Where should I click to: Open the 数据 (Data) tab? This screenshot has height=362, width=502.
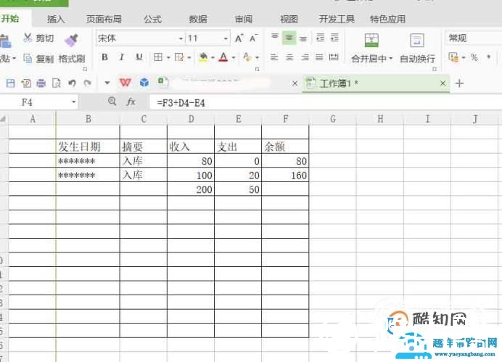(198, 19)
